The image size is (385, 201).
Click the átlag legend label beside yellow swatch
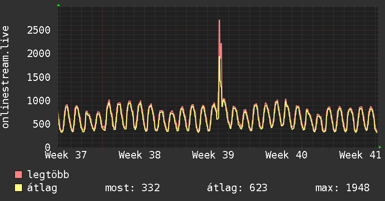[x=42, y=188]
